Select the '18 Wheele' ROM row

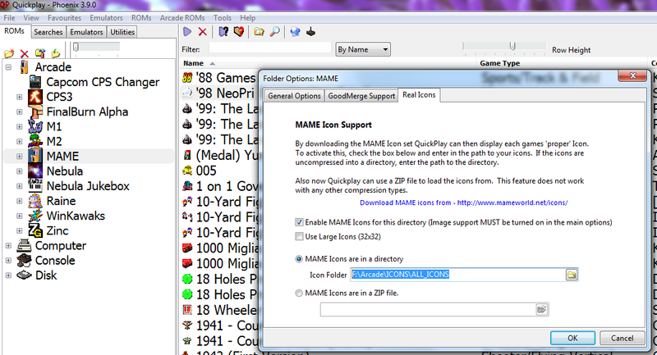coord(219,310)
